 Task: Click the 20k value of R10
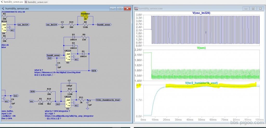[49, 94]
